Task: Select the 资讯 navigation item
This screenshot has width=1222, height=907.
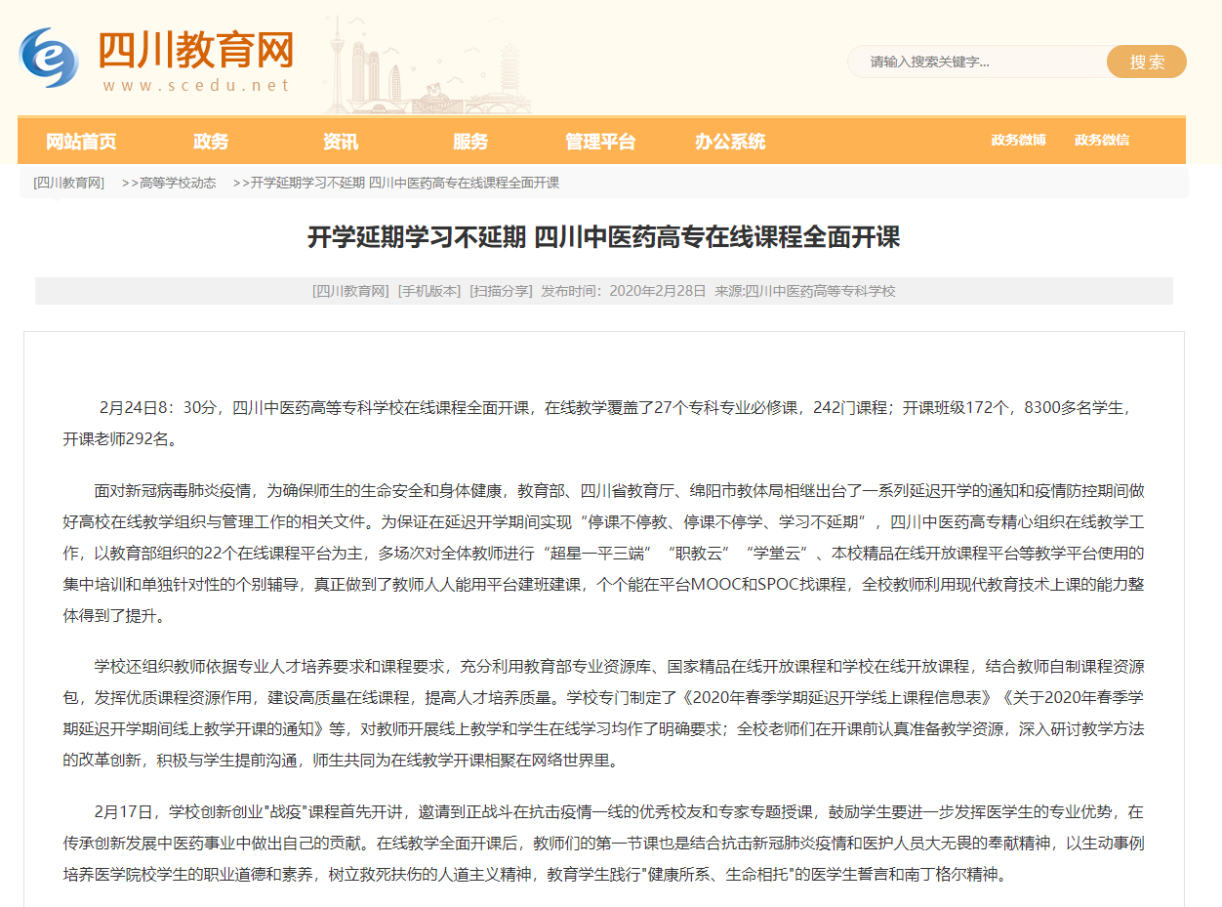Action: (341, 142)
